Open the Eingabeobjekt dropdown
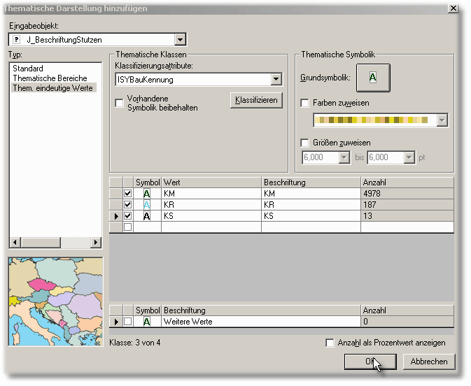The image size is (471, 386). 180,40
